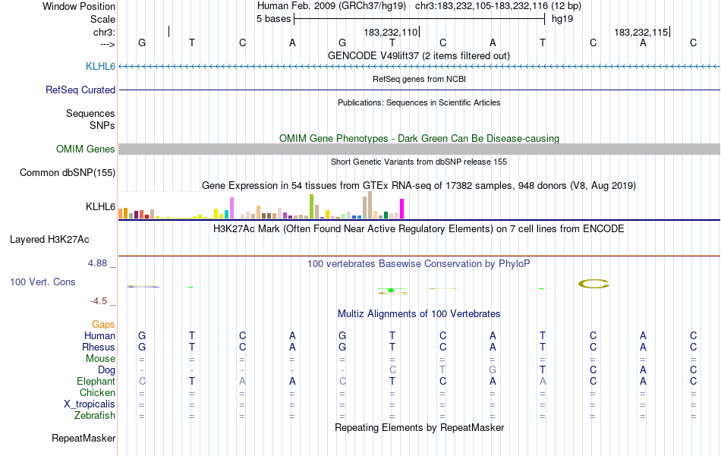Open RefSeq genes from NCBI title

(419, 79)
